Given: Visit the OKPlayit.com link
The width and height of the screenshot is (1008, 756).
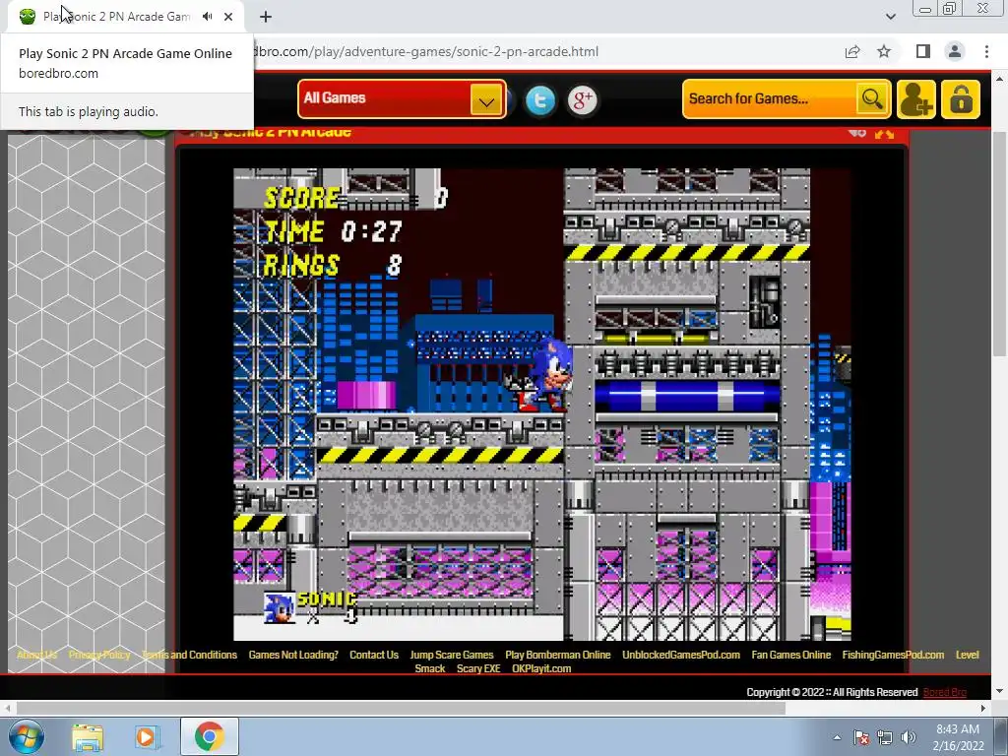Looking at the screenshot, I should [541, 668].
